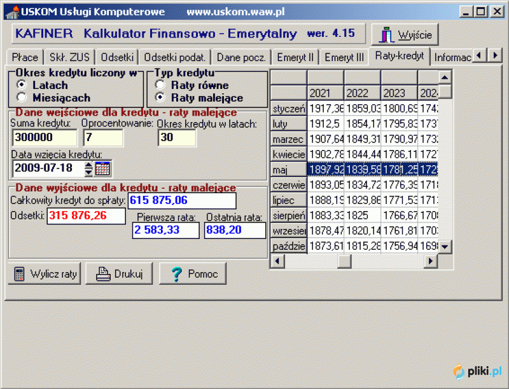Viewport: 509px width, 389px height.
Task: Click the Ostatnia rata value field
Action: 235,231
